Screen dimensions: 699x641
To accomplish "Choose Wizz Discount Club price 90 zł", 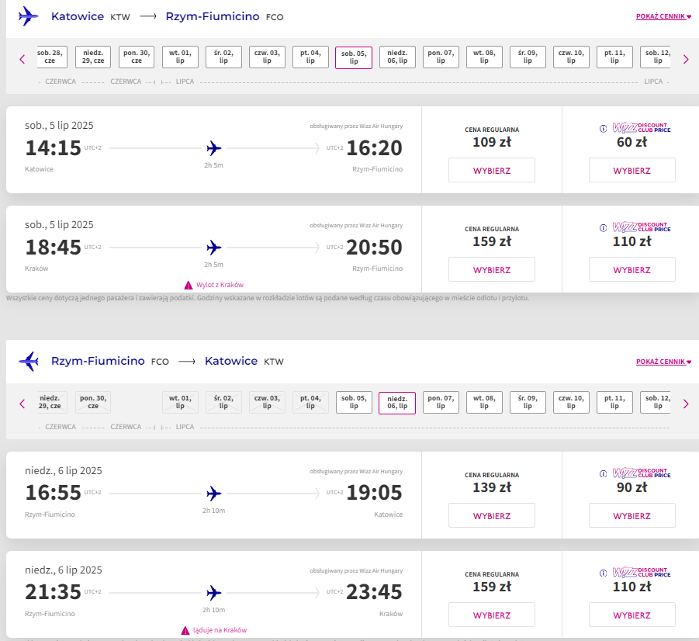I will [x=632, y=515].
